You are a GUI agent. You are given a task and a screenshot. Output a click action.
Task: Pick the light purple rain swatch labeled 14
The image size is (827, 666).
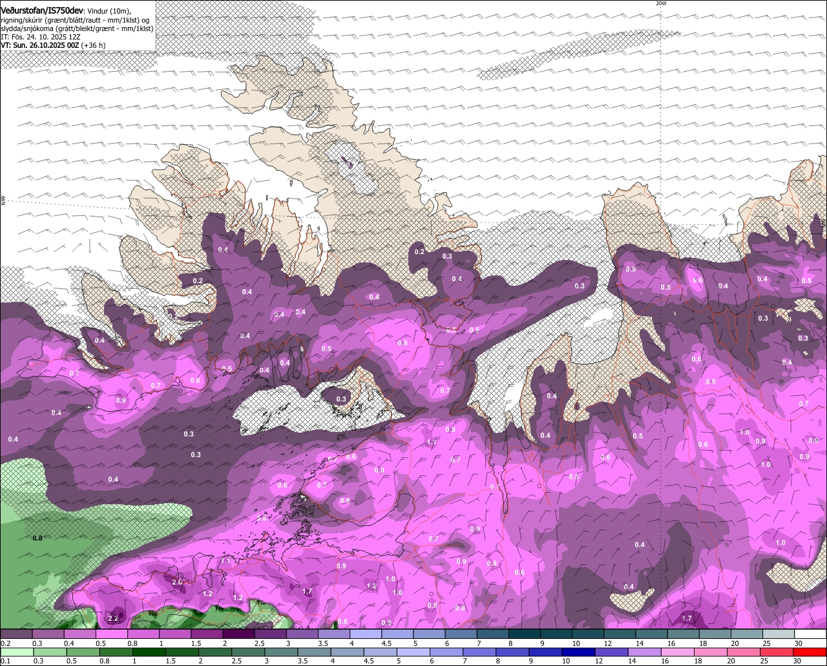pyautogui.click(x=645, y=652)
